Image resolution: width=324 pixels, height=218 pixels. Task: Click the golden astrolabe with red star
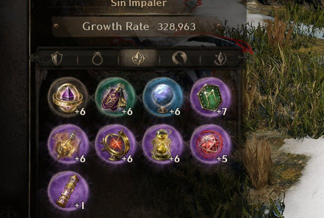tap(115, 144)
